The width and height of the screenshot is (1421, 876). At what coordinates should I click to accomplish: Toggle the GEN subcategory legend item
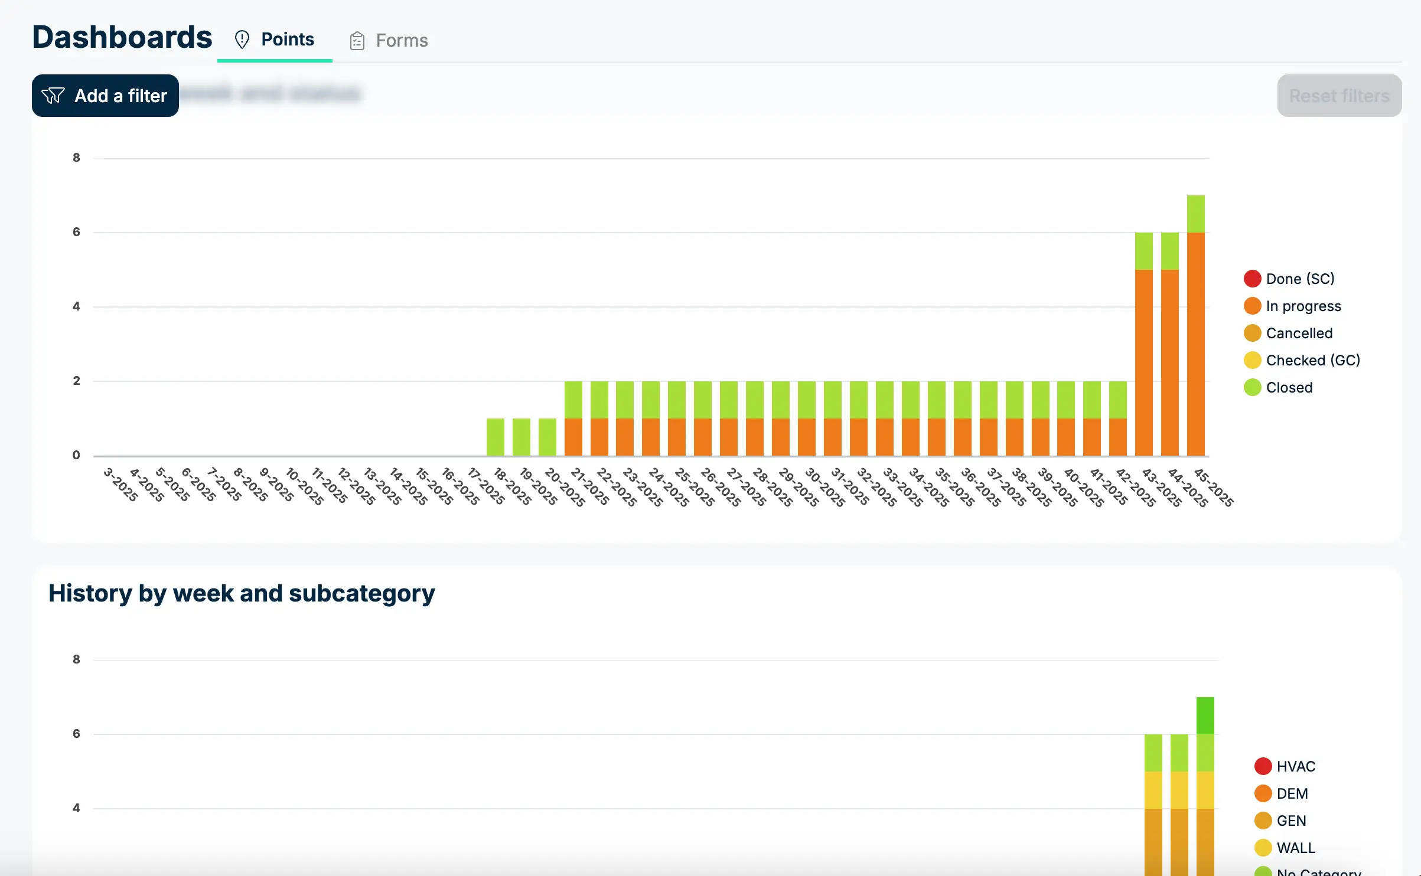[x=1290, y=821]
